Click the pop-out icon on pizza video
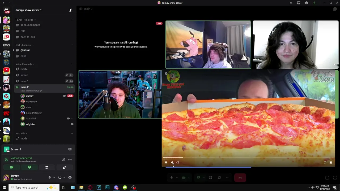The image size is (340, 191). [166, 74]
